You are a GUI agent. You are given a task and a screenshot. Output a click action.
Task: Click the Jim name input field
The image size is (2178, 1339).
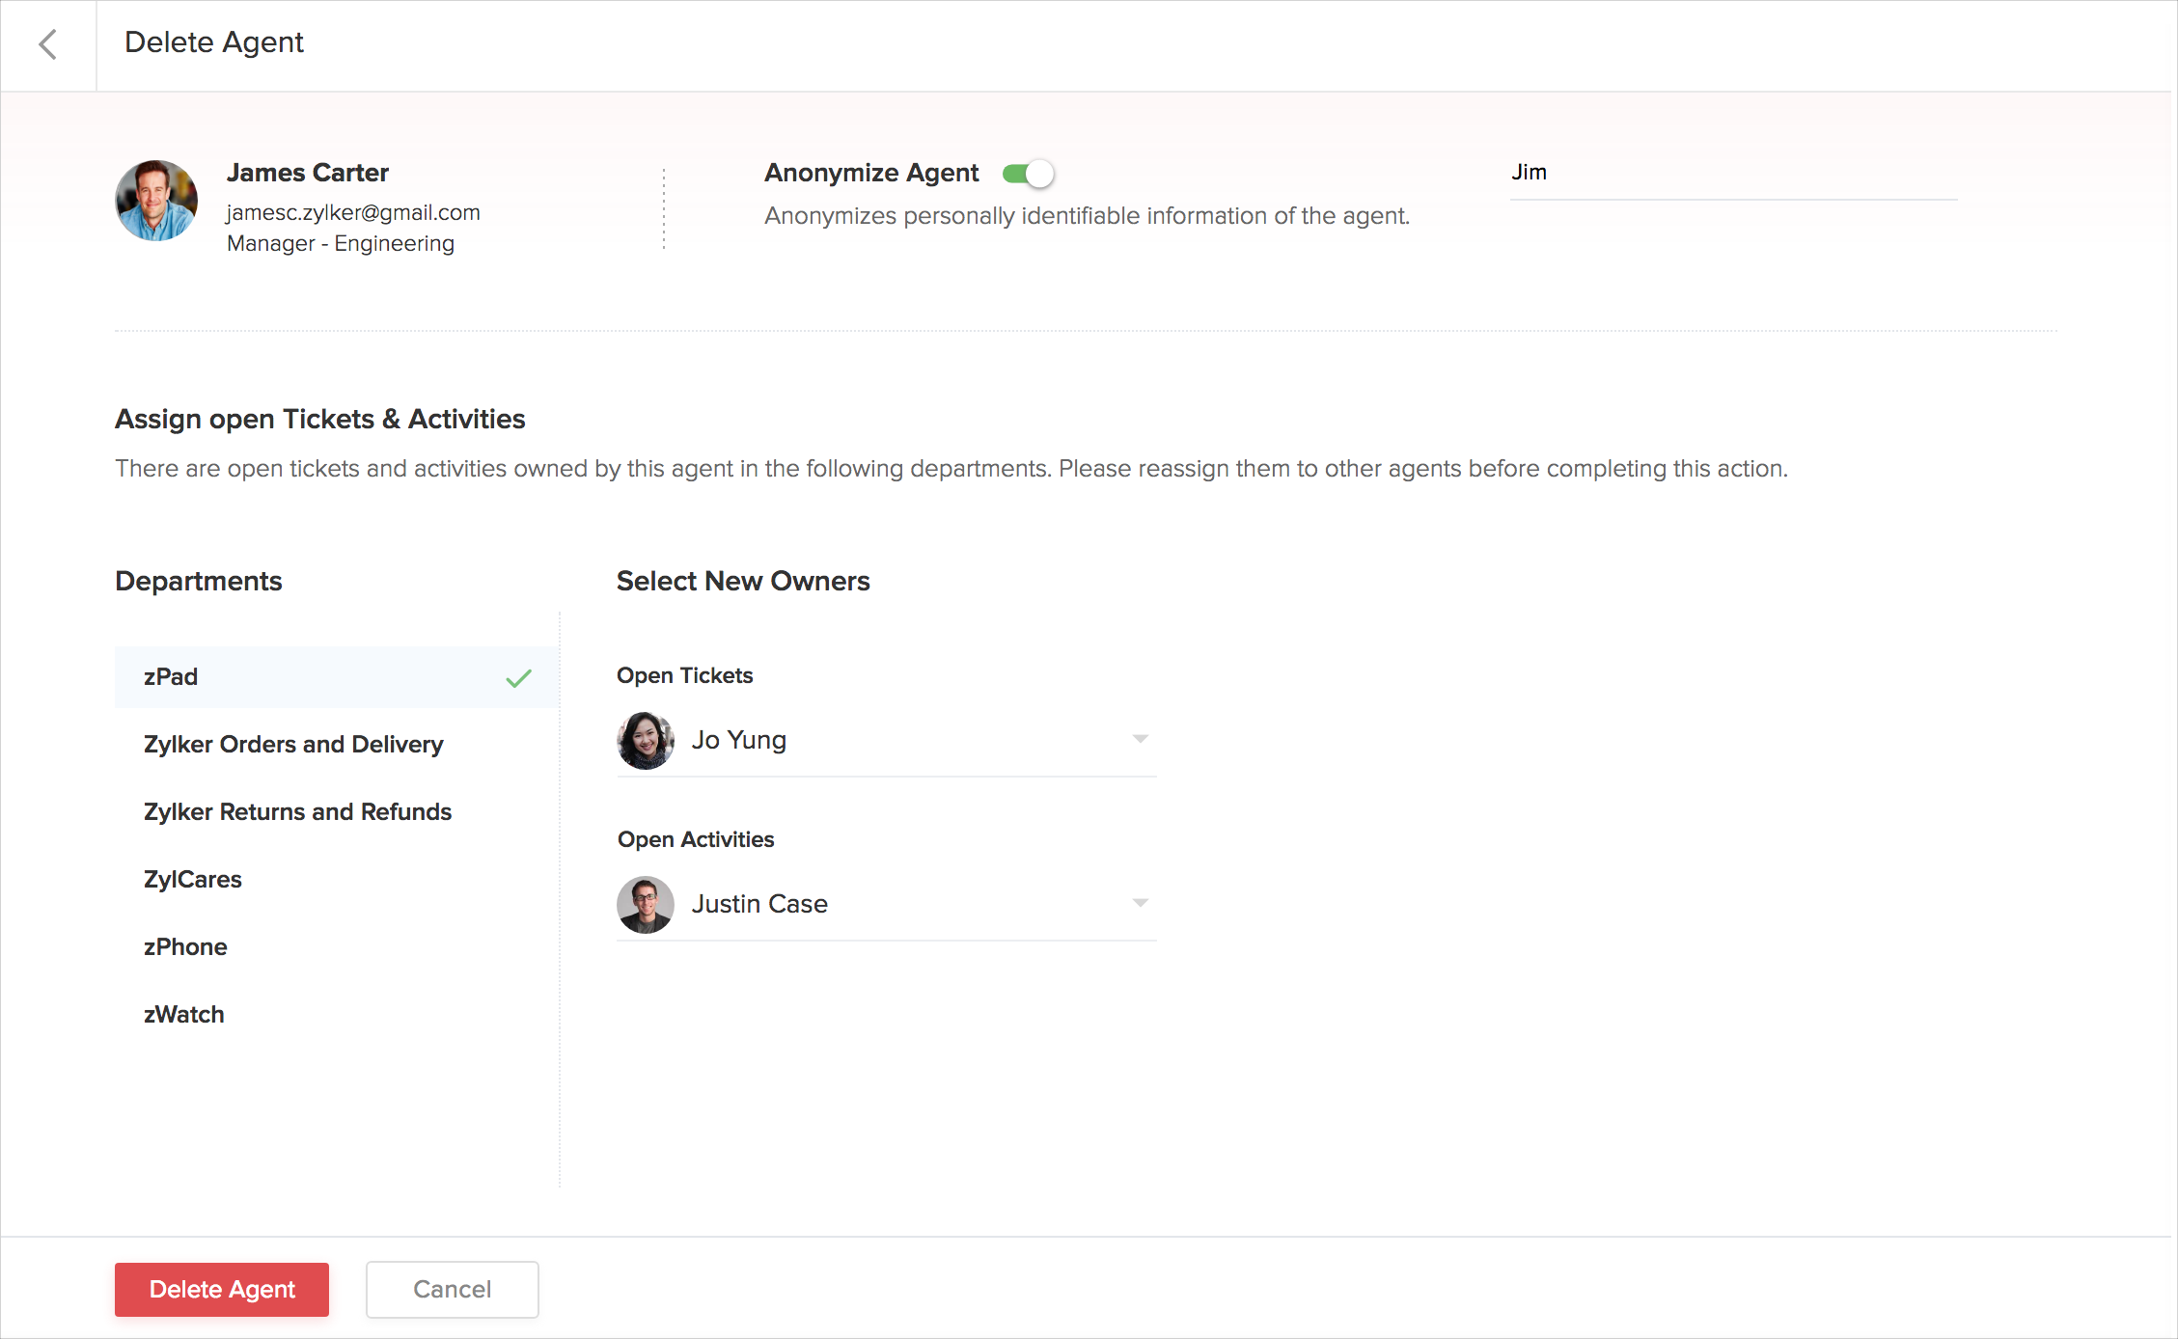[1733, 175]
